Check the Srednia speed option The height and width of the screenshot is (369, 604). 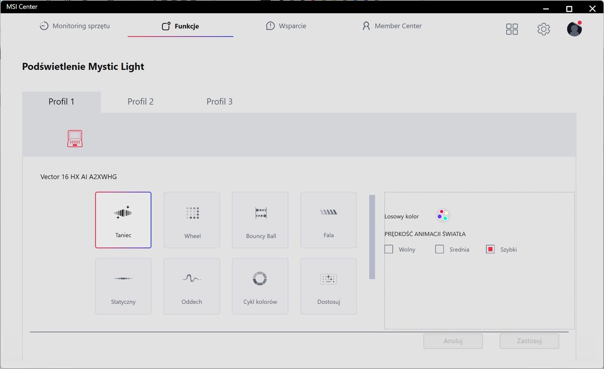pyautogui.click(x=439, y=249)
